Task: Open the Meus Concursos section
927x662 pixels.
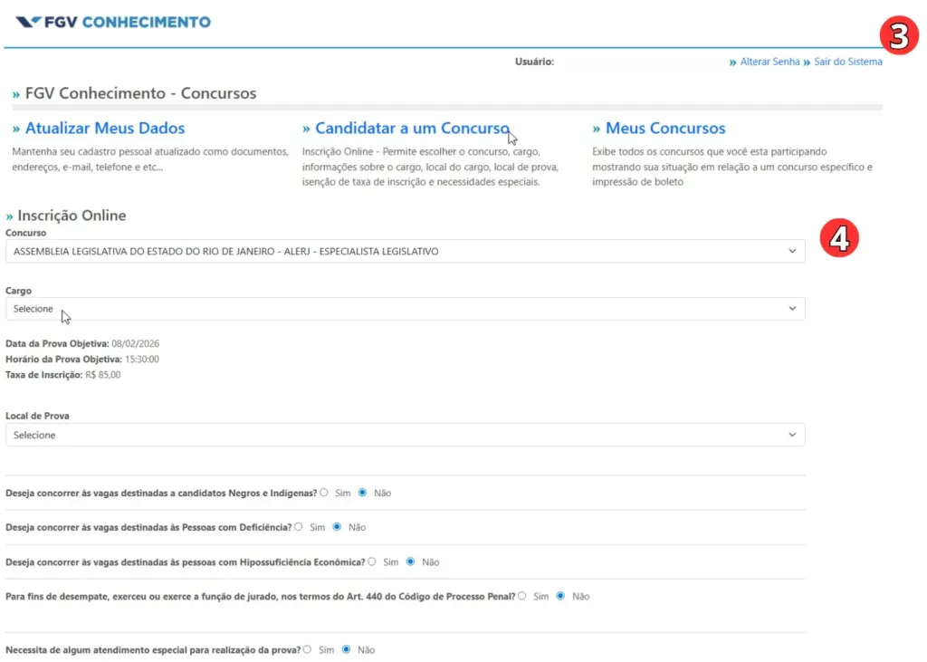Action: (x=664, y=129)
